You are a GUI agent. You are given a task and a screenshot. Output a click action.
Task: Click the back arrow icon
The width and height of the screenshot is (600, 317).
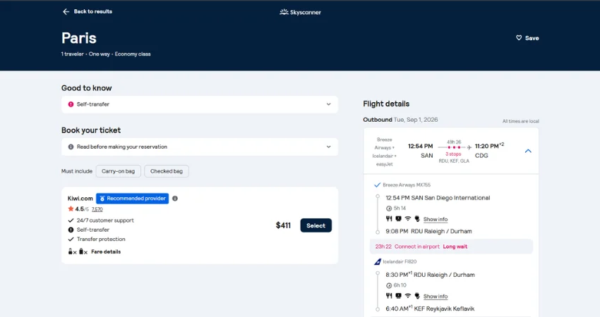click(x=66, y=12)
